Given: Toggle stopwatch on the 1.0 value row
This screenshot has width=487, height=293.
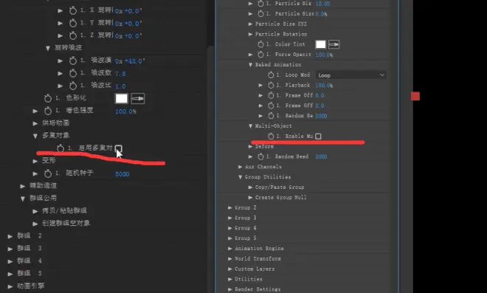Looking at the screenshot, I should [x=72, y=86].
